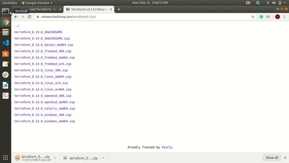The width and height of the screenshot is (289, 163).
Task: Click the green Grammarly extension icon
Action: (x=261, y=17)
